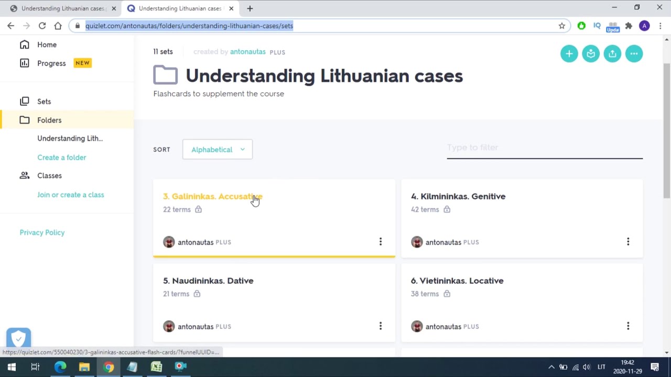The width and height of the screenshot is (671, 377).
Task: Click the antonautas creator link in header
Action: [x=248, y=52]
